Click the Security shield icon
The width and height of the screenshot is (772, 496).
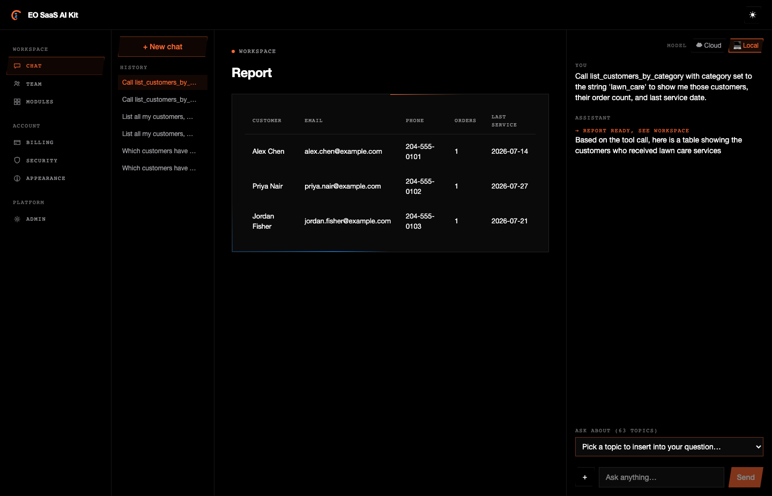point(17,160)
